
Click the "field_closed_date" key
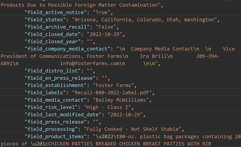pos(53,34)
